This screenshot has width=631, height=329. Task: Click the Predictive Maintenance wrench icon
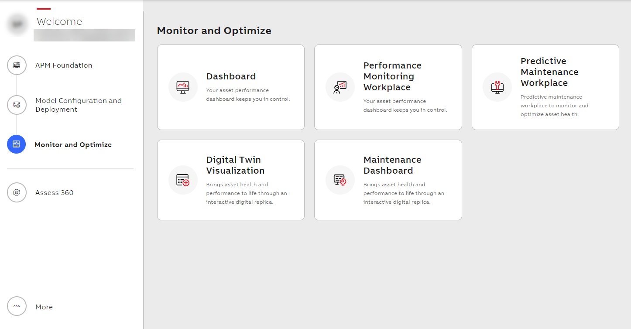[497, 87]
